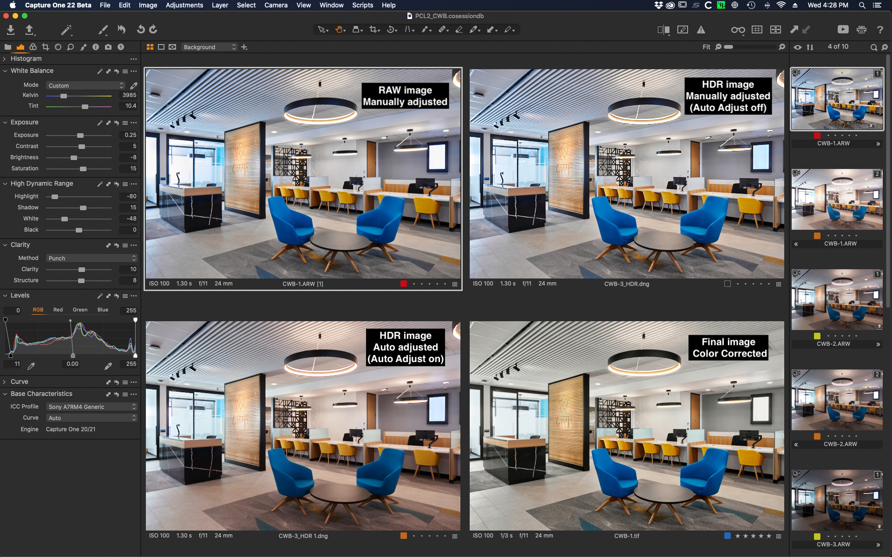The image size is (892, 557).
Task: Click the Fit zoom control
Action: [x=706, y=47]
